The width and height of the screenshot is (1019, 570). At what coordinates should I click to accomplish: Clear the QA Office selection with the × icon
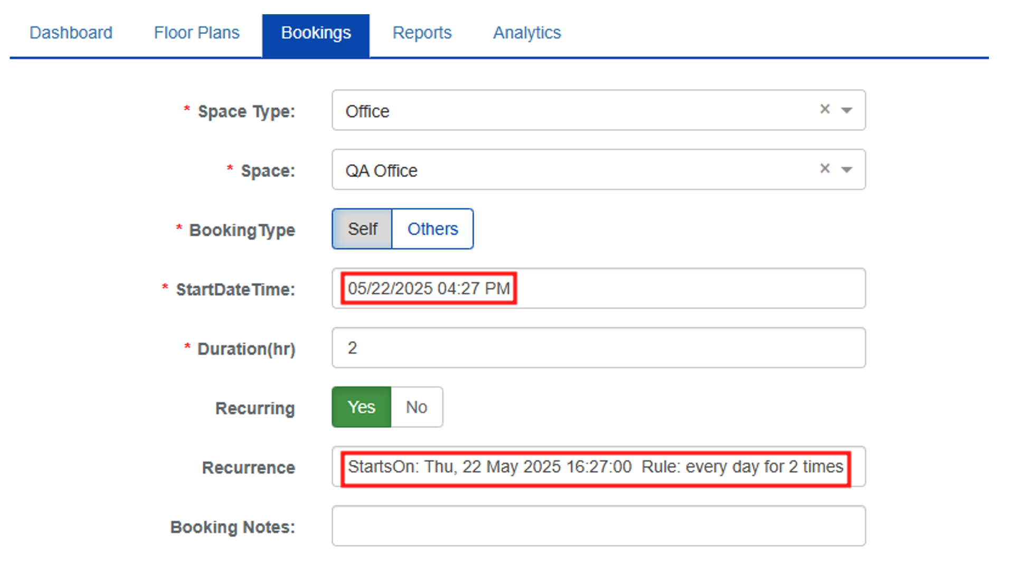(824, 168)
